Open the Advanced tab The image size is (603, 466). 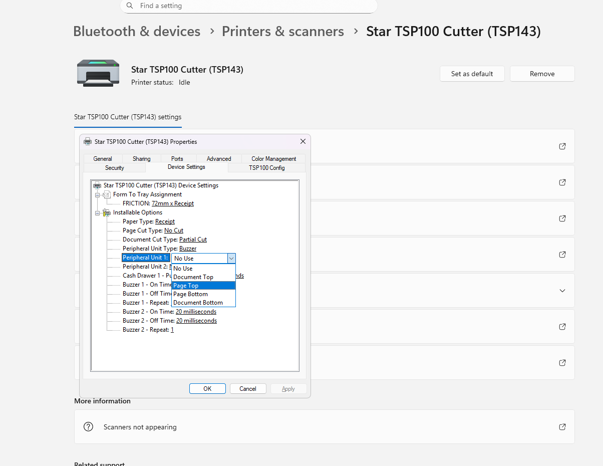coord(219,159)
